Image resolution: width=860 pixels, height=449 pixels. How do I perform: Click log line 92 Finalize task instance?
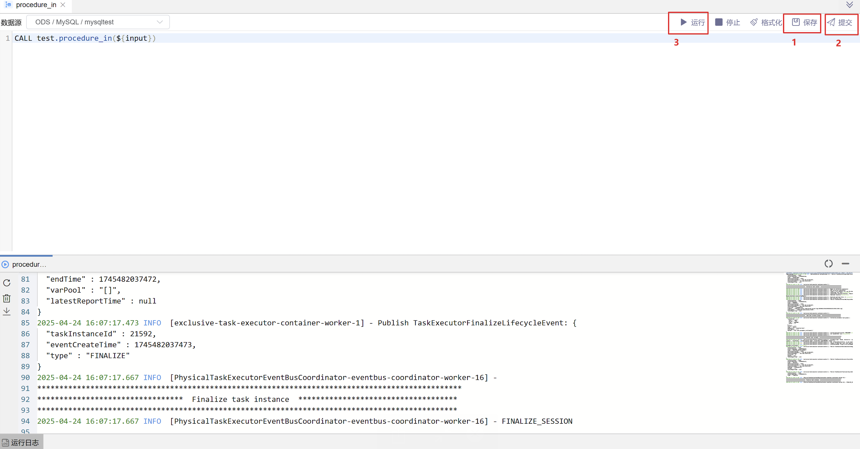point(240,399)
